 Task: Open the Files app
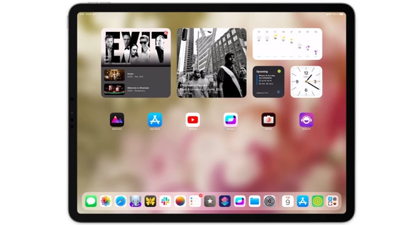(254, 201)
